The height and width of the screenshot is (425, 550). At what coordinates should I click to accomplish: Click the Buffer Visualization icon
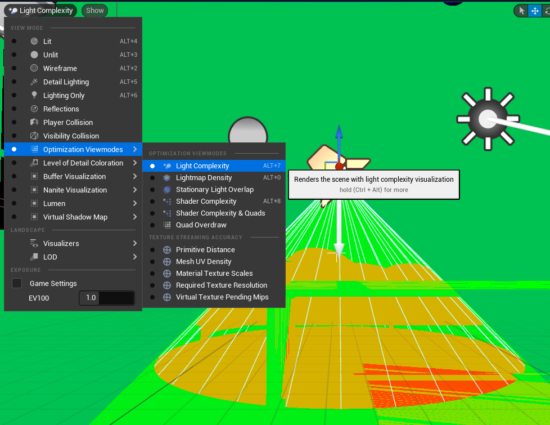click(34, 176)
